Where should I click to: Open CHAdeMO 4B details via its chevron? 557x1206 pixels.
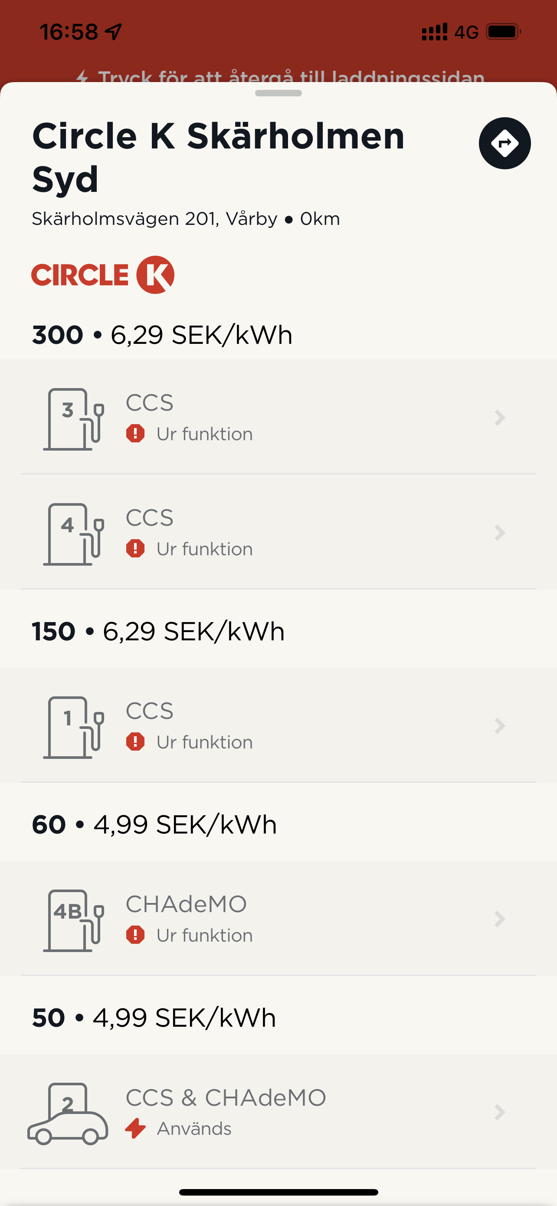pyautogui.click(x=499, y=919)
